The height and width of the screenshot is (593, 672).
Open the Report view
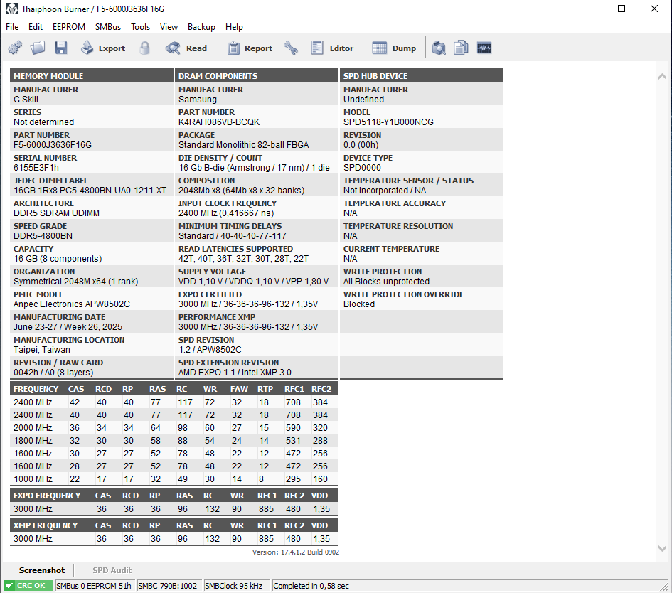(250, 48)
